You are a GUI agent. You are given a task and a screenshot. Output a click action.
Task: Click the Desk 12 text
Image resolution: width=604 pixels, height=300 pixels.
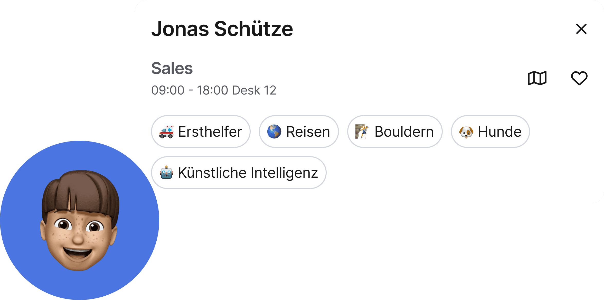pyautogui.click(x=254, y=90)
